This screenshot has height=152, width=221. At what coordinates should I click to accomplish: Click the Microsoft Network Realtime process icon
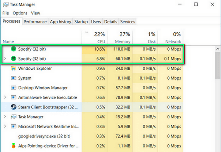point(14,126)
